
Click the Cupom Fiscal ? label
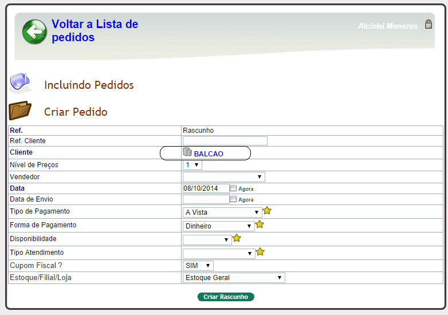coord(36,266)
